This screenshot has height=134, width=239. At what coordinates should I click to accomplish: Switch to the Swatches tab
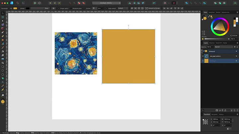tap(211, 12)
